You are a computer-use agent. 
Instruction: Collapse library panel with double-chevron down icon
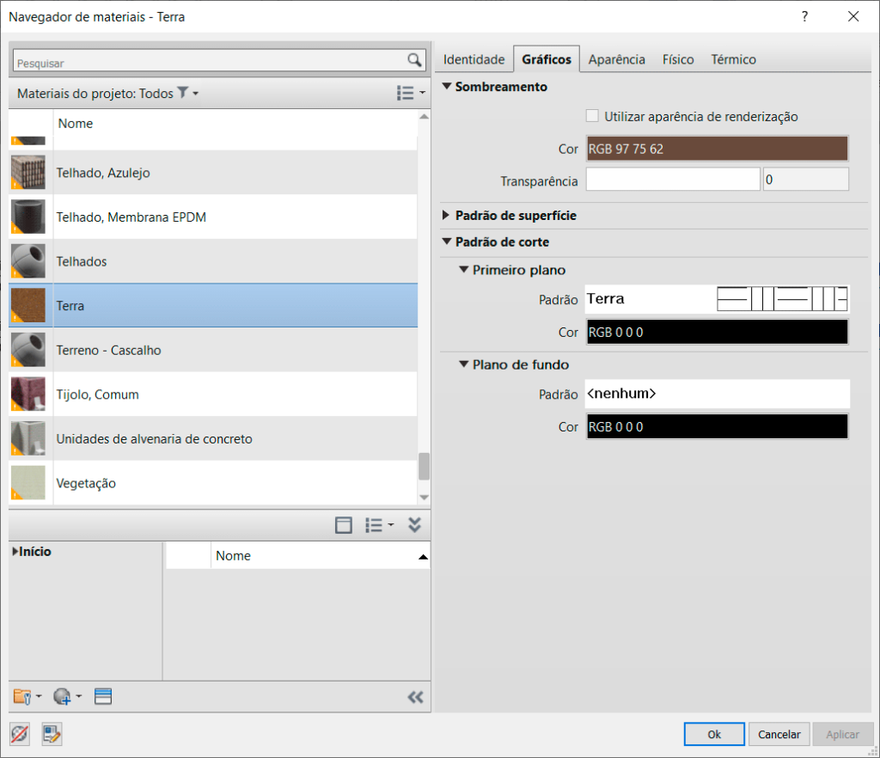(x=415, y=525)
